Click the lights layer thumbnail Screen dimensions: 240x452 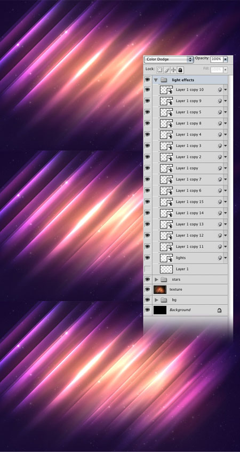(x=166, y=258)
